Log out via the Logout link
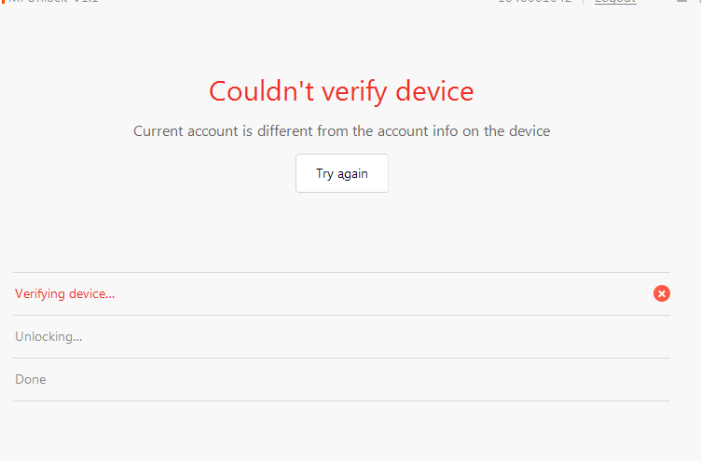 tap(615, 2)
